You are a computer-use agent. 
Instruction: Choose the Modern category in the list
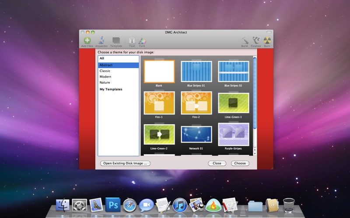coord(105,77)
